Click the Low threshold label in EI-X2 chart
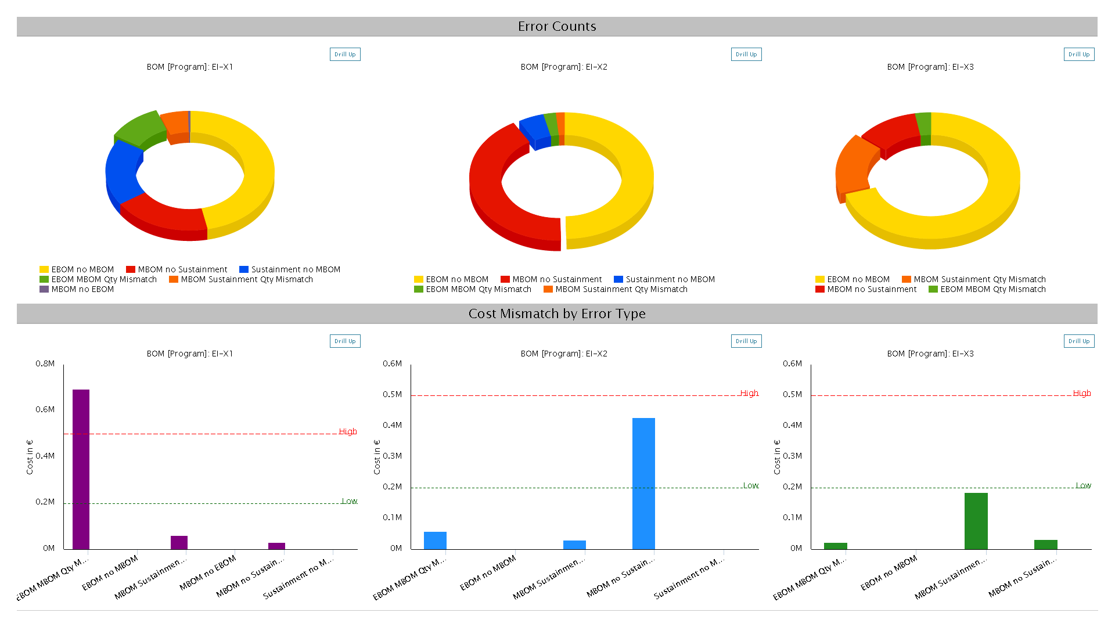This screenshot has height=627, width=1115. click(751, 485)
